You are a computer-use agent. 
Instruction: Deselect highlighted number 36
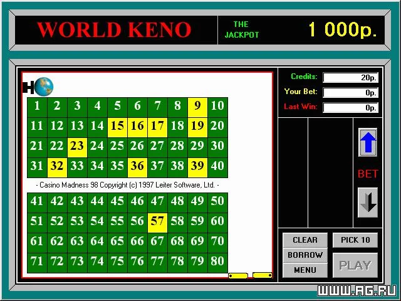(137, 167)
